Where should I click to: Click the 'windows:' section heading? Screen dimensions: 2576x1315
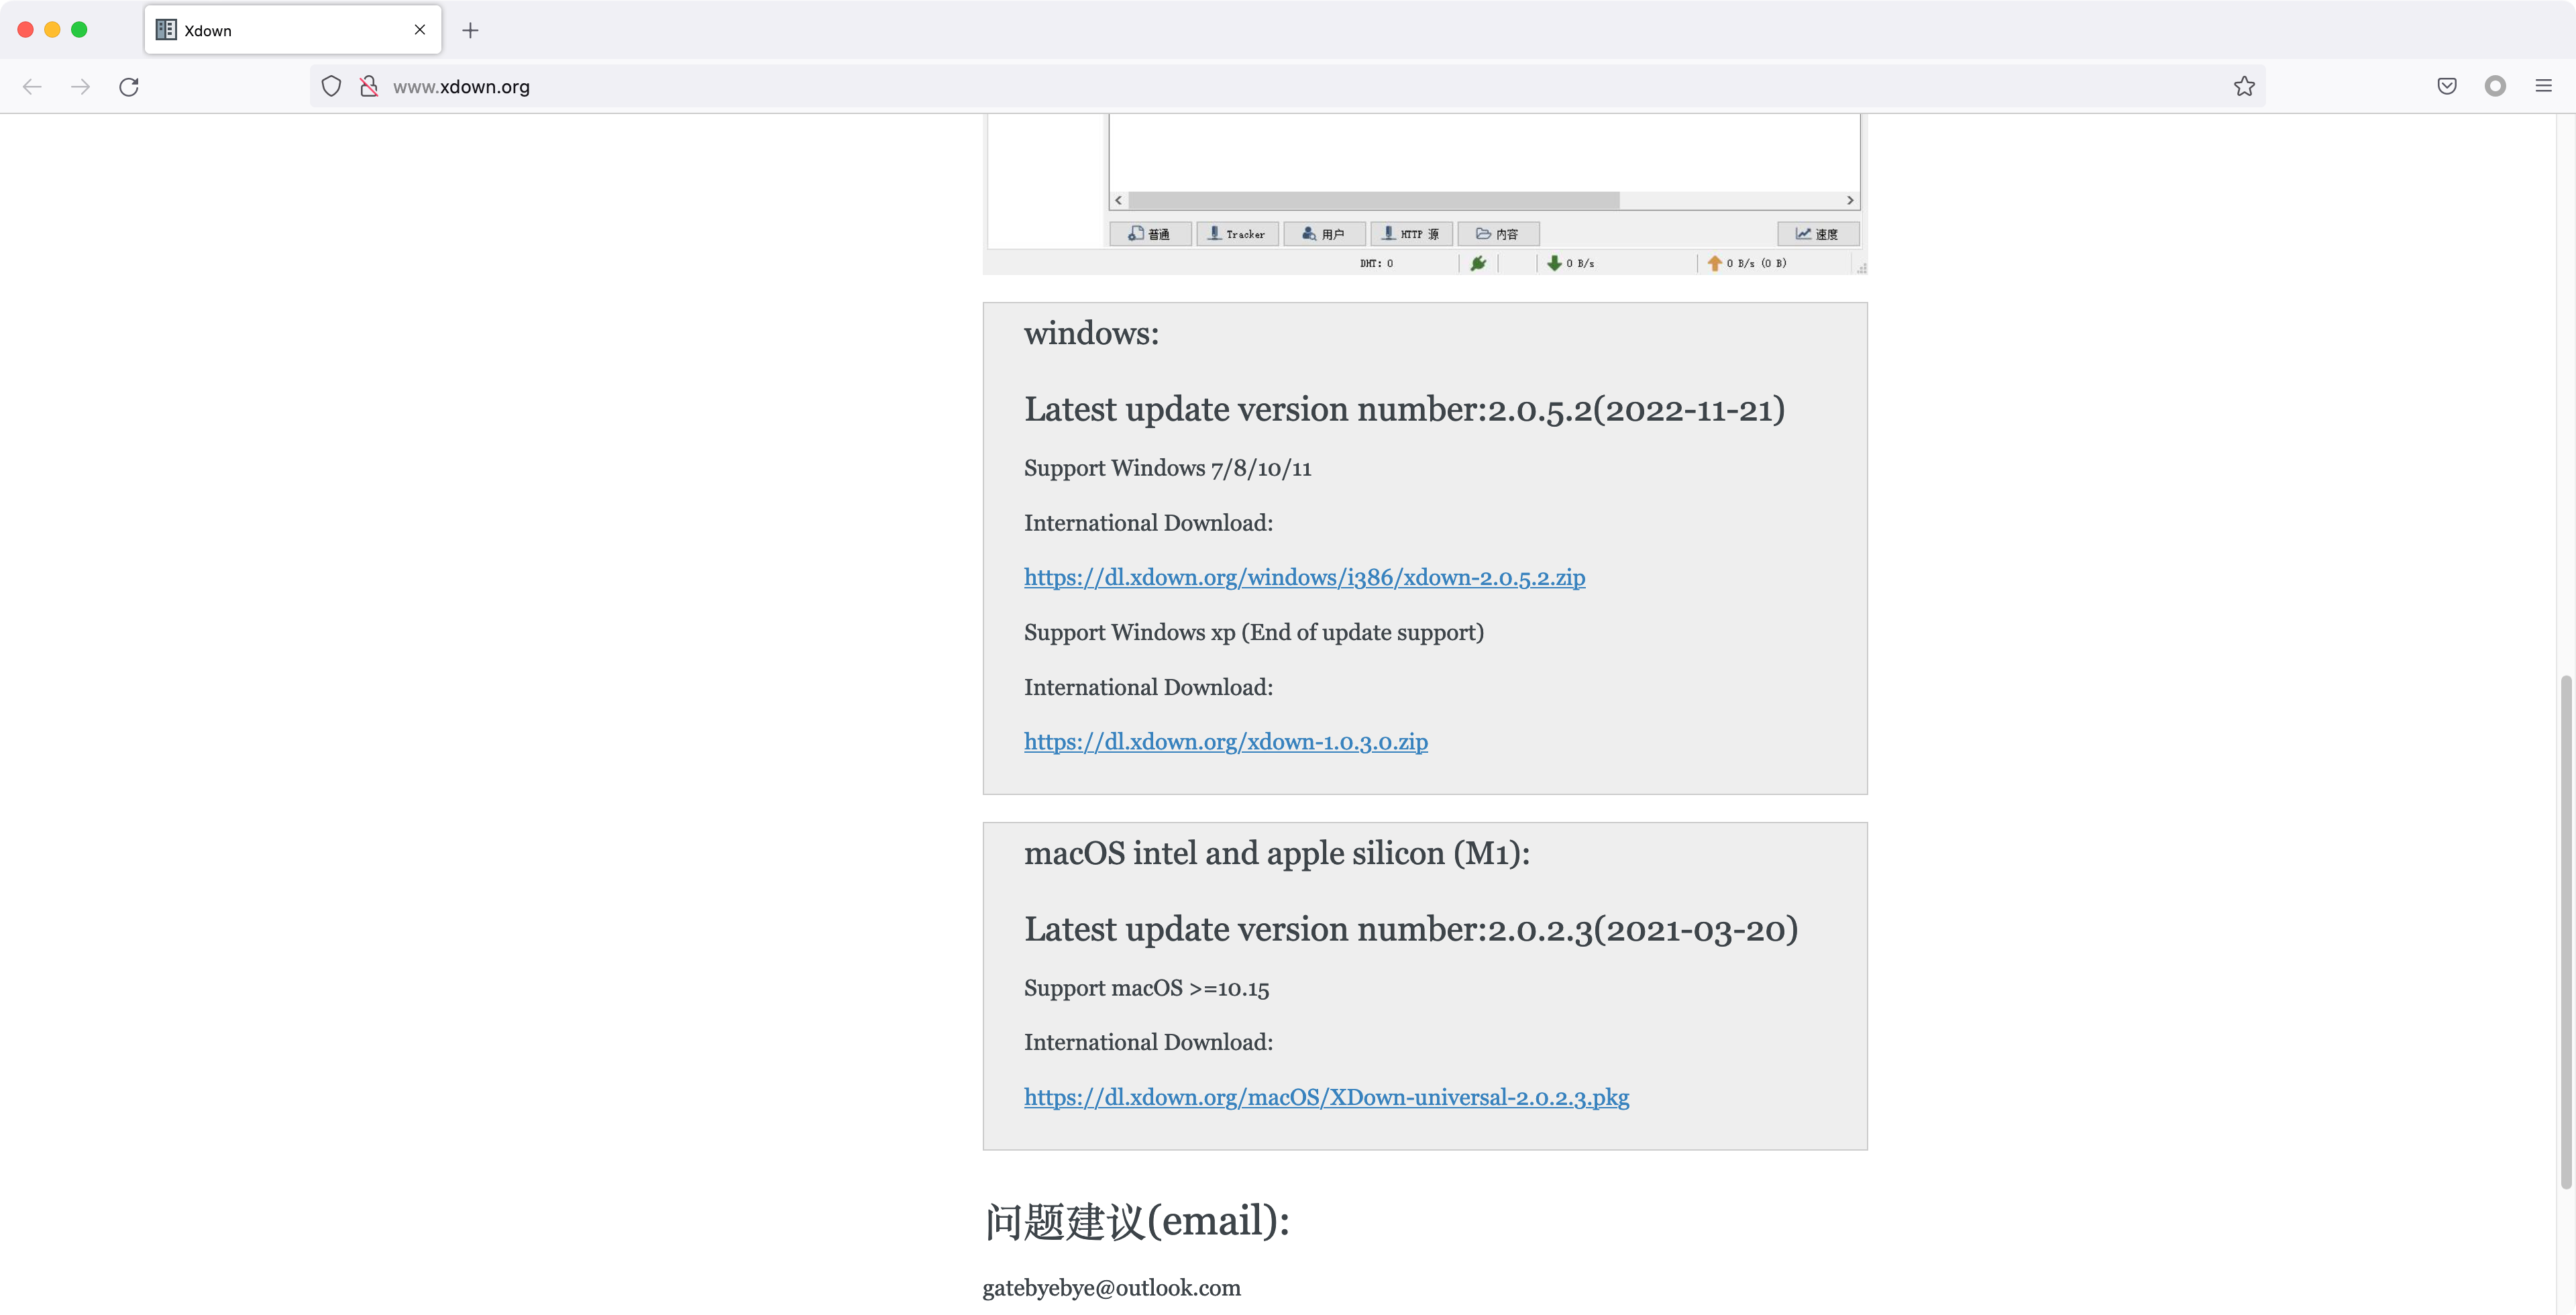[1091, 334]
